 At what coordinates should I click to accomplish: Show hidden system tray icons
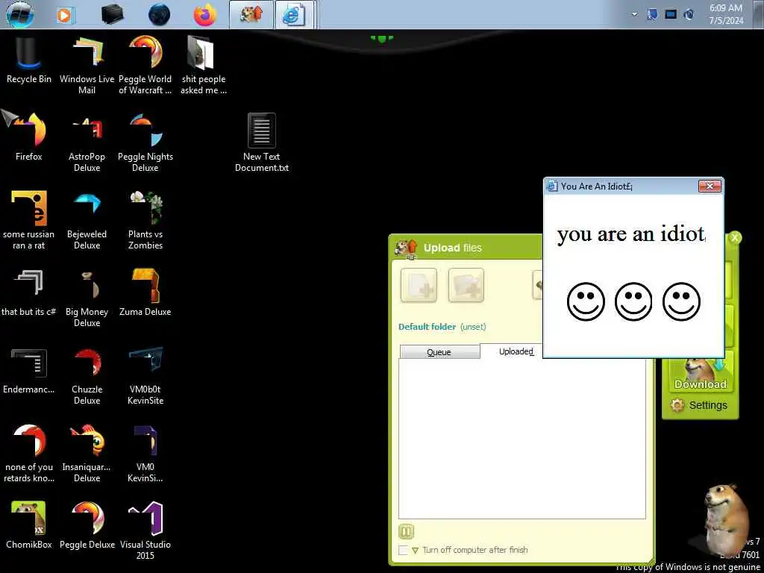click(x=634, y=15)
